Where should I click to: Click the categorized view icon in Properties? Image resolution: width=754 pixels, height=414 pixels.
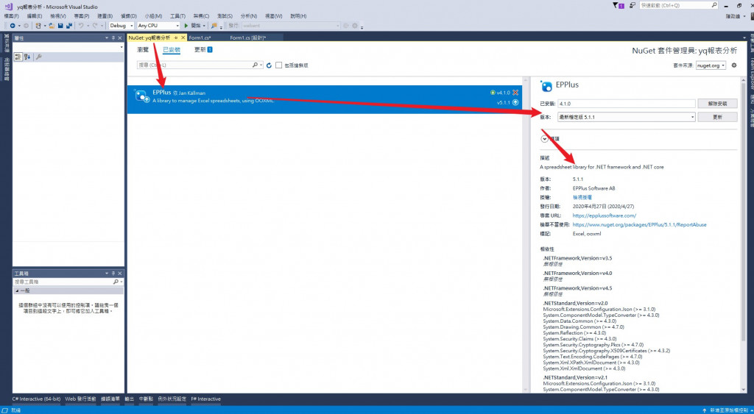coord(18,57)
